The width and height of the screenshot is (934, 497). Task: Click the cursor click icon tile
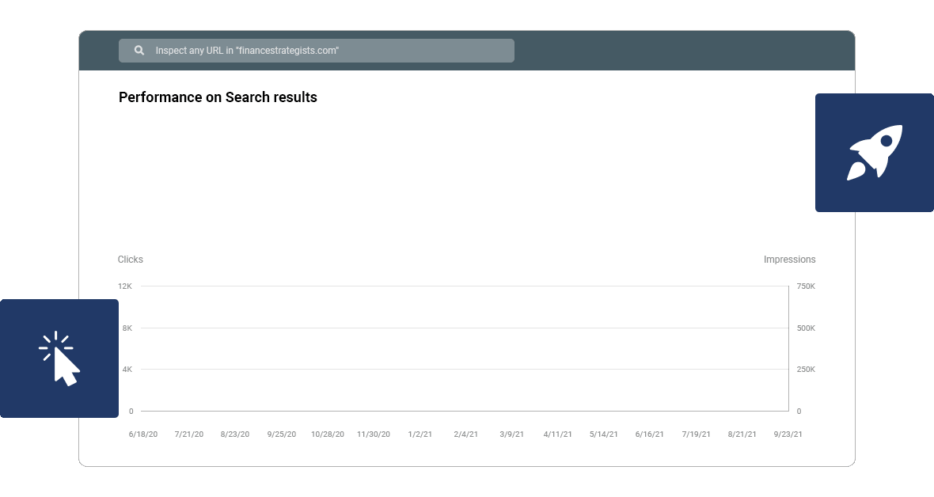[59, 359]
